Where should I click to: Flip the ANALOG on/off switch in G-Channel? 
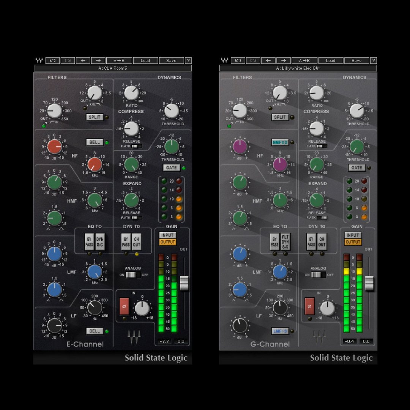tap(319, 275)
